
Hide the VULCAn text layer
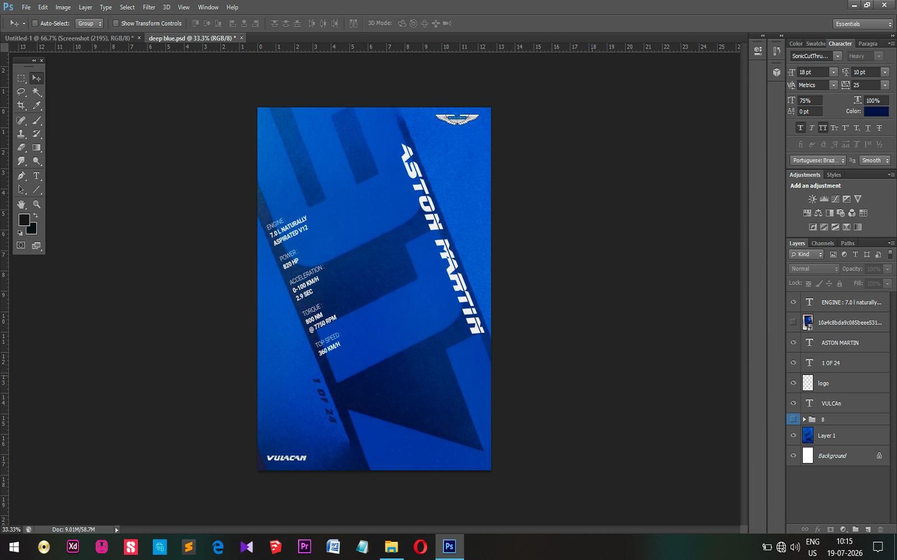tap(793, 403)
